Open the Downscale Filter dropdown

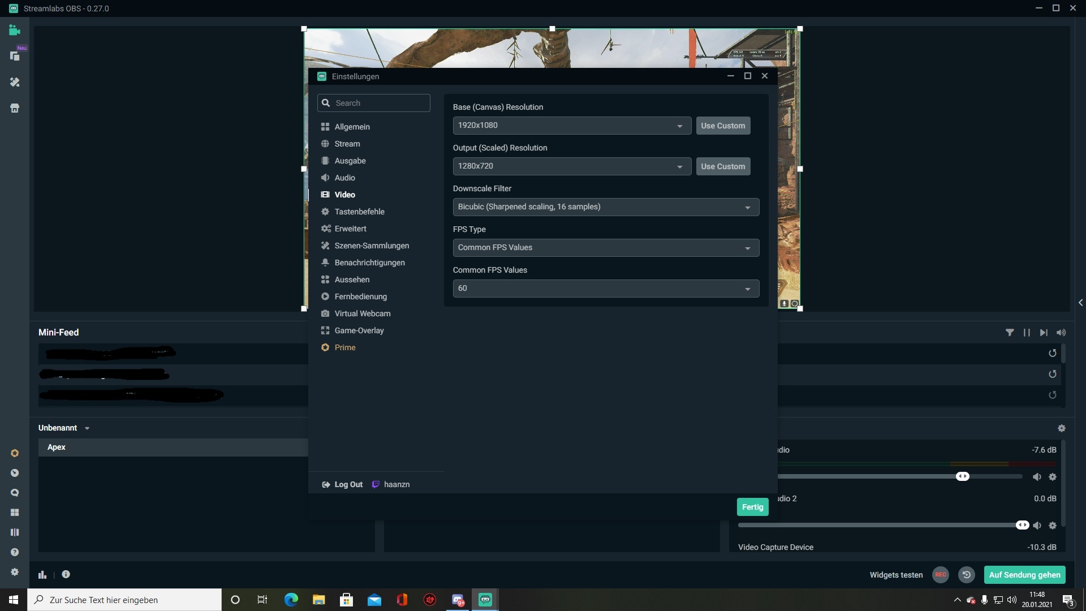605,207
